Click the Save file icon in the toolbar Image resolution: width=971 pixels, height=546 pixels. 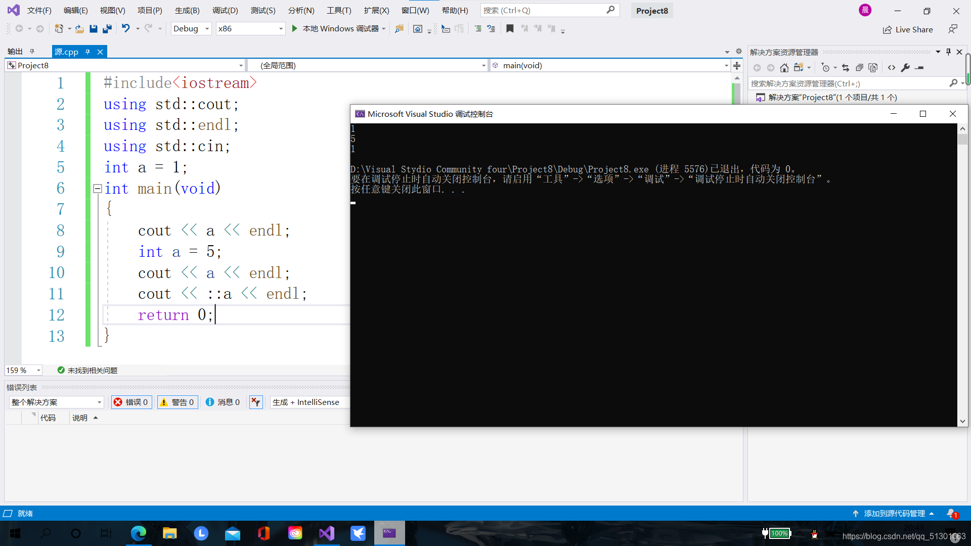pyautogui.click(x=93, y=29)
